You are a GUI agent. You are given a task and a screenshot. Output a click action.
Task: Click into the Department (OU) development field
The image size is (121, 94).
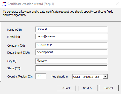[71, 52]
